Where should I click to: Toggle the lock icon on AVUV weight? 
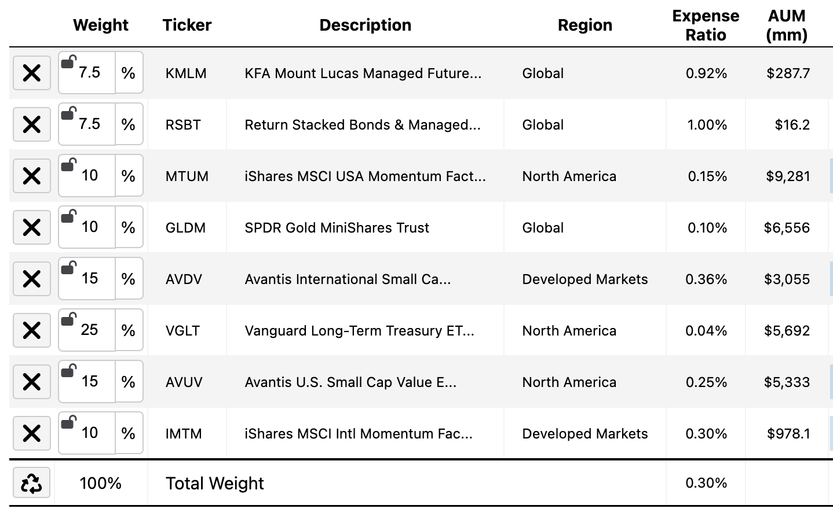pos(68,370)
